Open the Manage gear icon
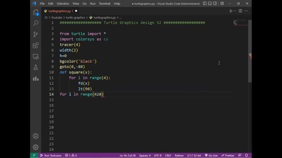The width and height of the screenshot is (282, 158). [36, 147]
